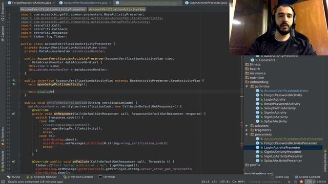Switch to the AccountVerificationActivity.java tab
Image resolution: width=328 pixels, height=184 pixels.
pyautogui.click(x=85, y=3)
